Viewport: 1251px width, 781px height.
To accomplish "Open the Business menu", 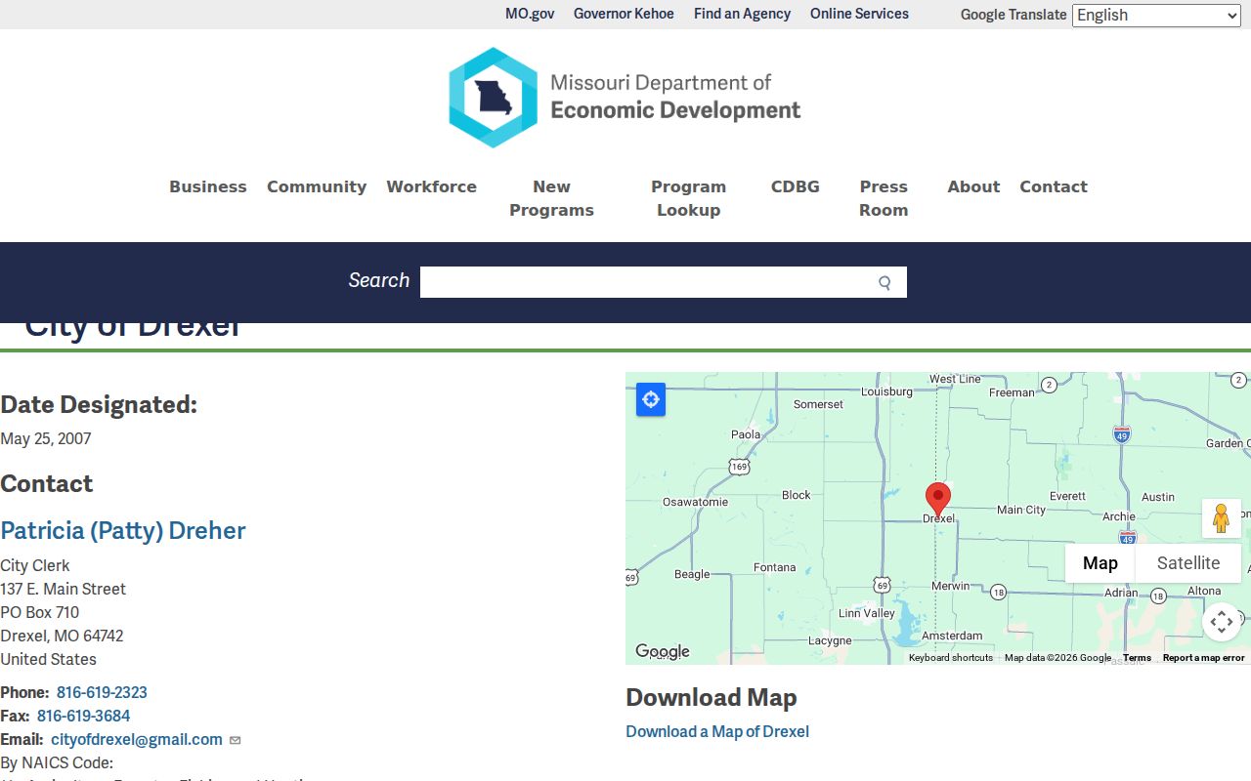I will (x=208, y=186).
